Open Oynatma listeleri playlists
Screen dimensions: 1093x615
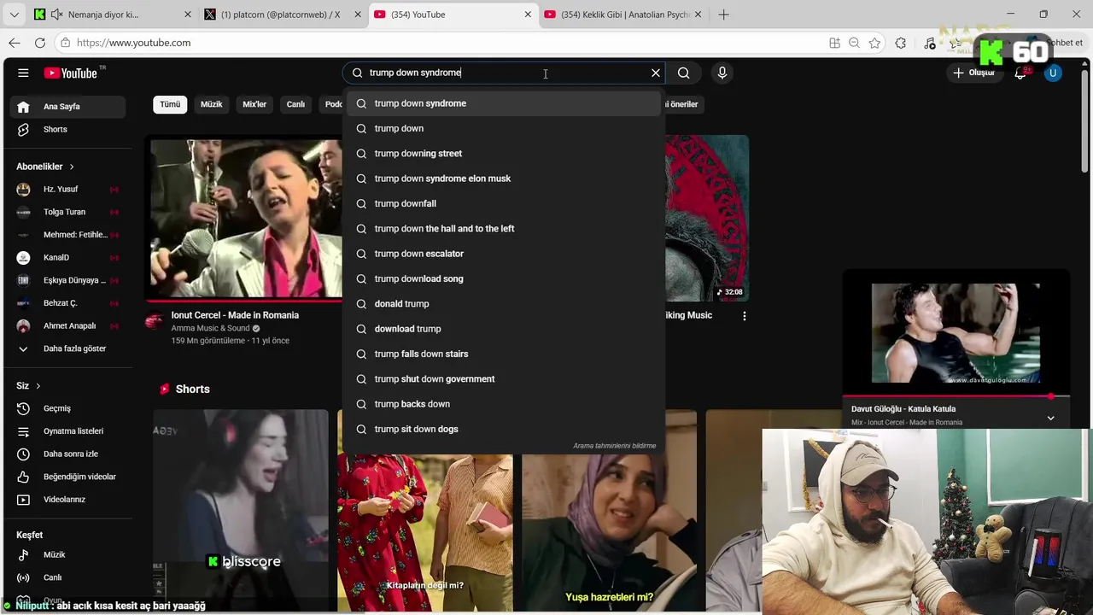pos(68,431)
